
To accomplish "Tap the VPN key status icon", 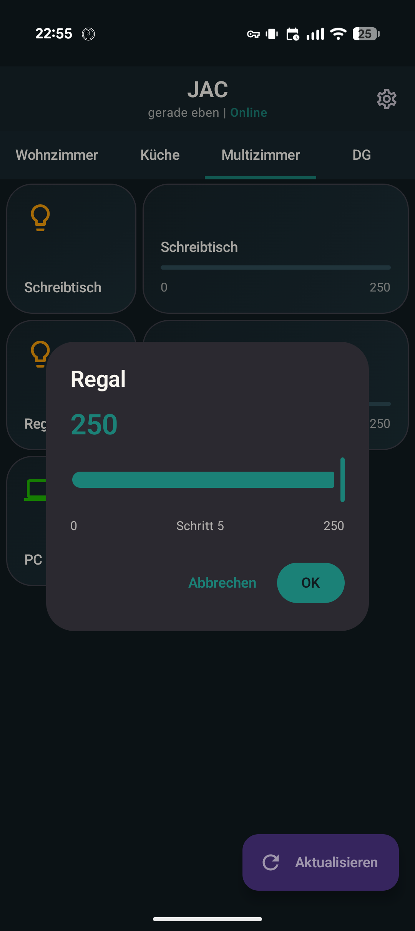I will pyautogui.click(x=253, y=34).
